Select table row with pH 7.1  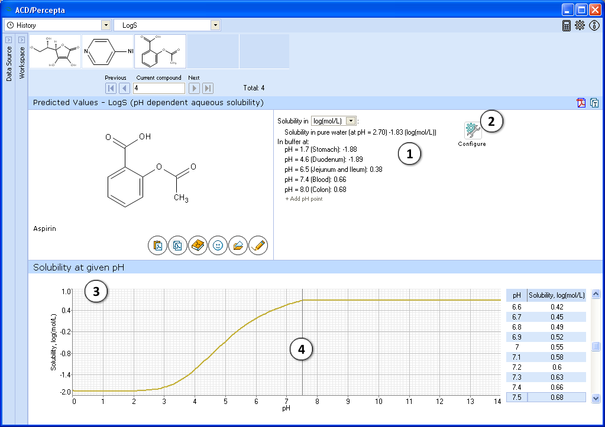546,357
